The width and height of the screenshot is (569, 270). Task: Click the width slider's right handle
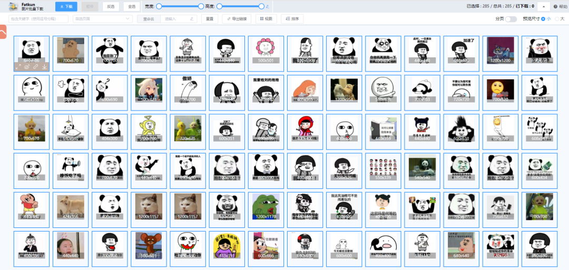pos(201,6)
